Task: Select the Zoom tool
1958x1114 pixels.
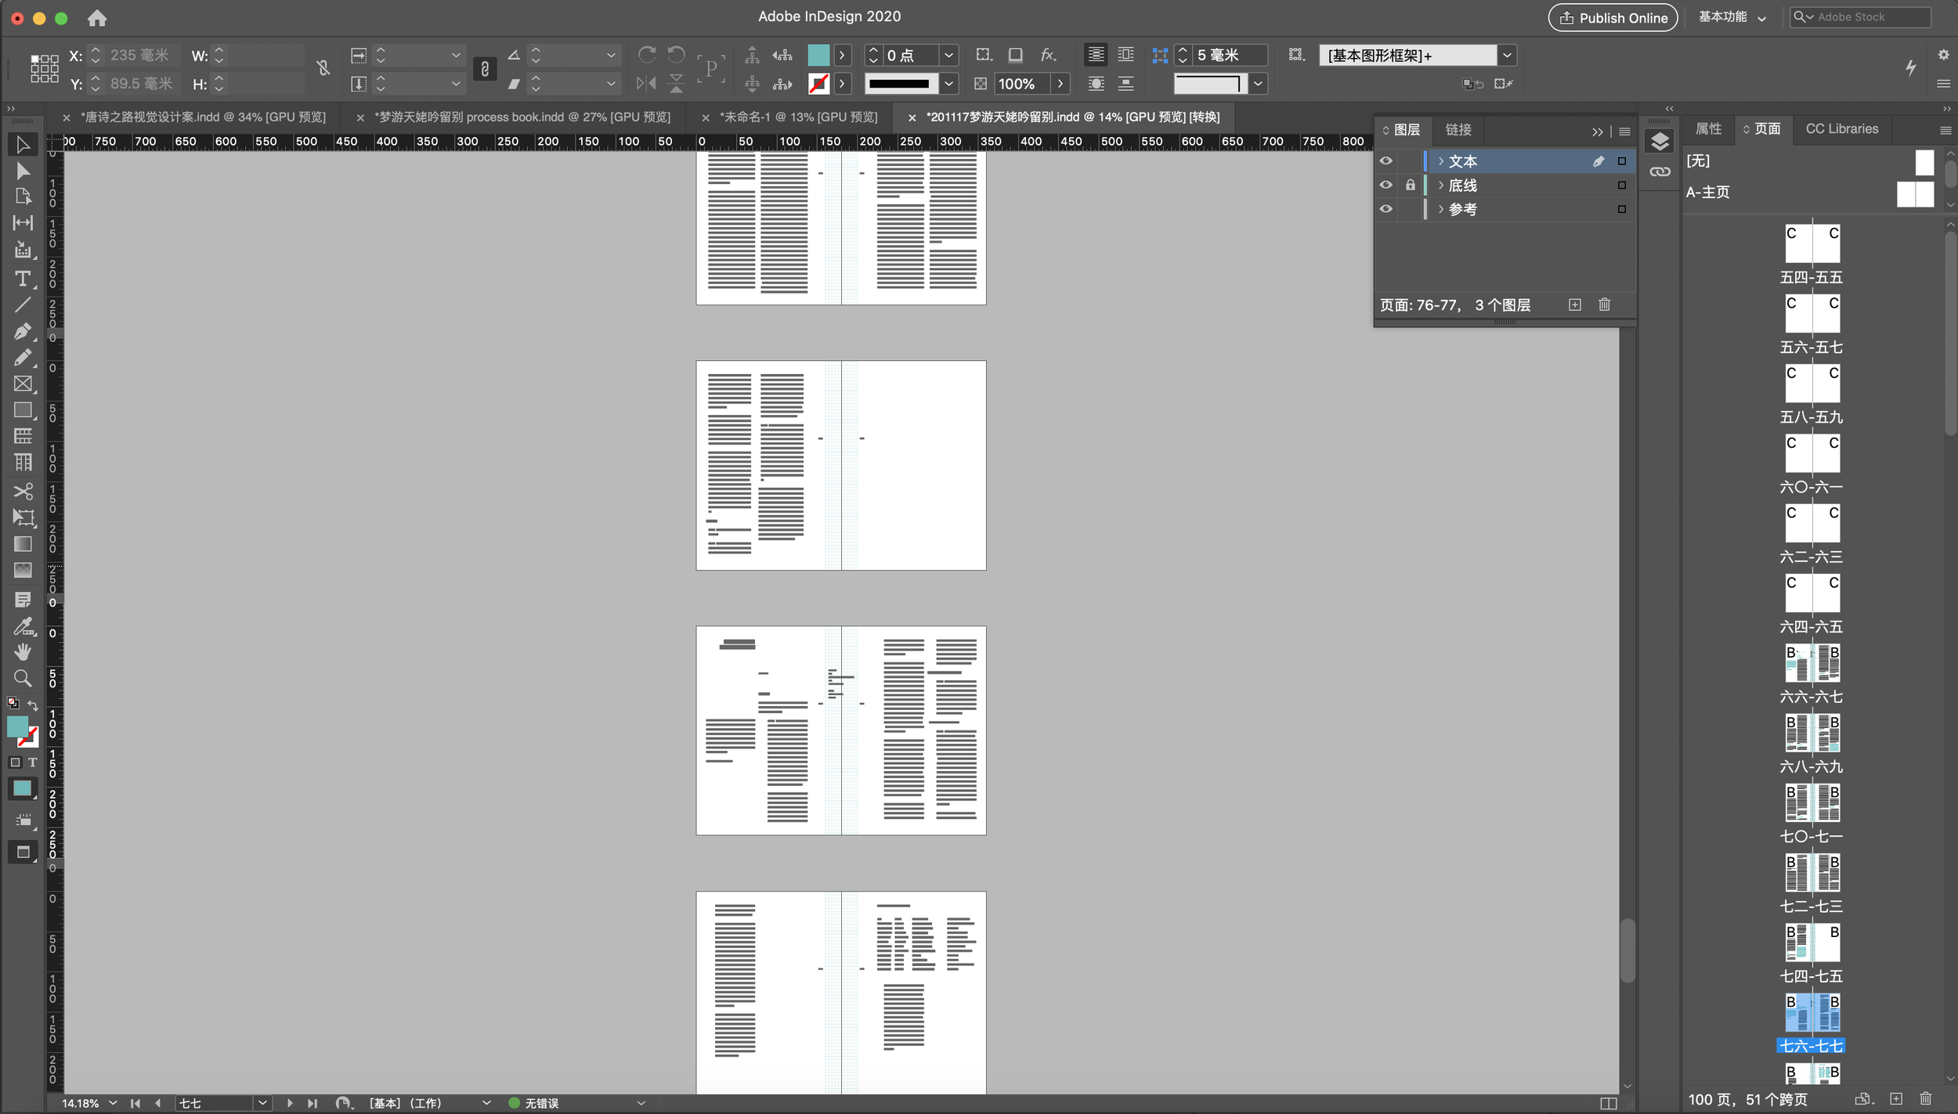Action: (x=23, y=678)
